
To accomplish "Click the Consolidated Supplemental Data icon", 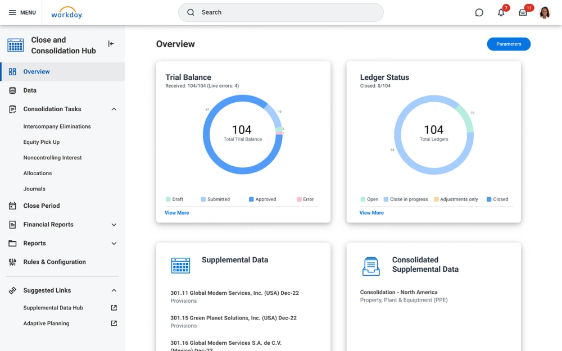I will (371, 266).
